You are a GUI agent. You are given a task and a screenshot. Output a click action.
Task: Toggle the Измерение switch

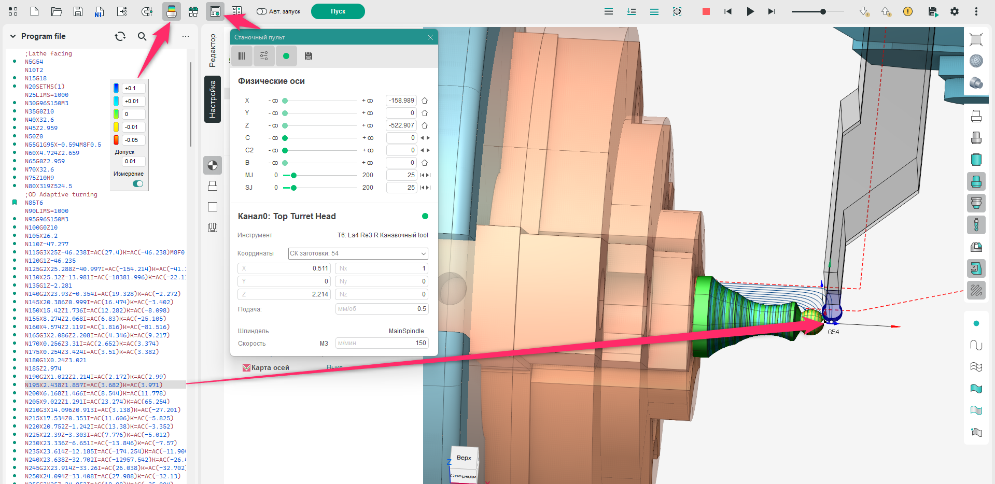coord(138,184)
